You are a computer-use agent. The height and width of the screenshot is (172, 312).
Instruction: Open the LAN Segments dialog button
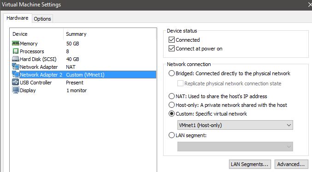pos(250,164)
